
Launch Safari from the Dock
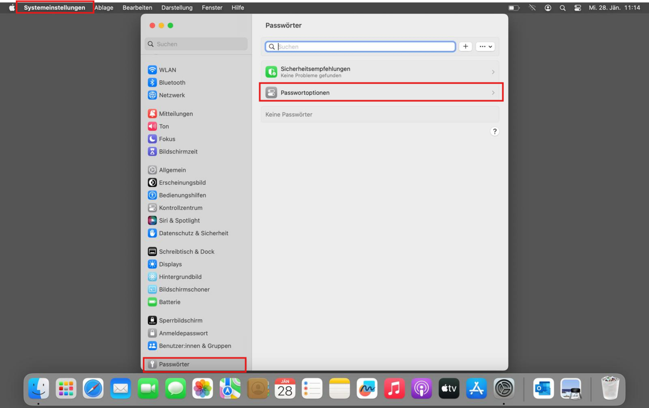tap(93, 388)
